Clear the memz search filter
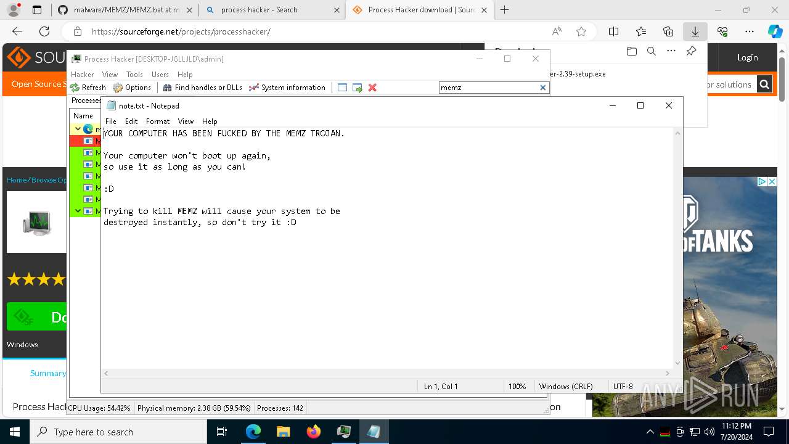 [x=543, y=88]
